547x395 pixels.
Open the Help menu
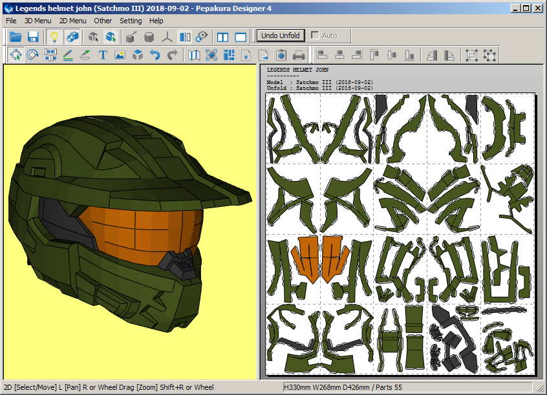click(x=156, y=21)
